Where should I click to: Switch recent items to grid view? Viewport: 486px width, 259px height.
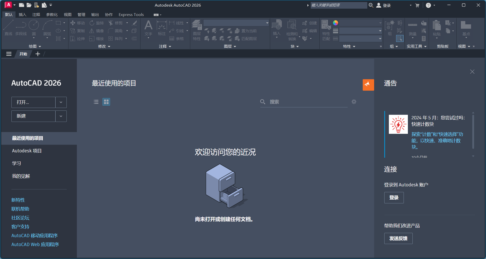(x=106, y=102)
